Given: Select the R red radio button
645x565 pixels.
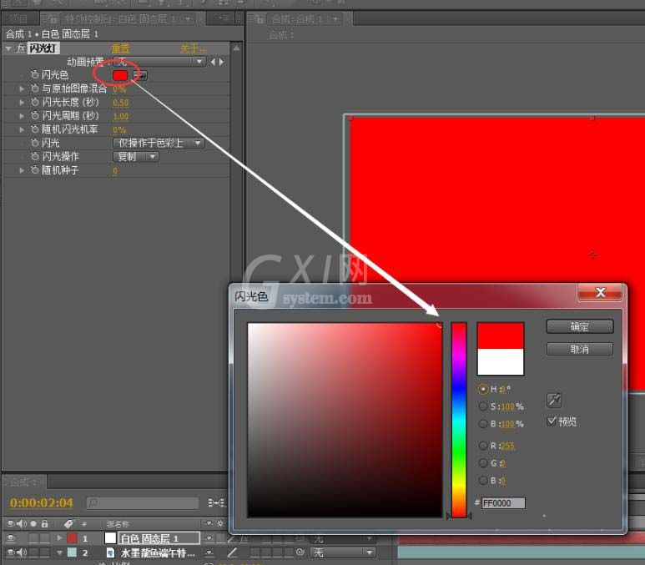Looking at the screenshot, I should (483, 446).
